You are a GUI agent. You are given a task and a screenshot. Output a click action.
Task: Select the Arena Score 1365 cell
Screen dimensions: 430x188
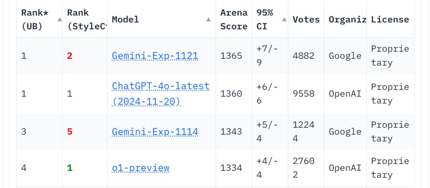coord(231,56)
